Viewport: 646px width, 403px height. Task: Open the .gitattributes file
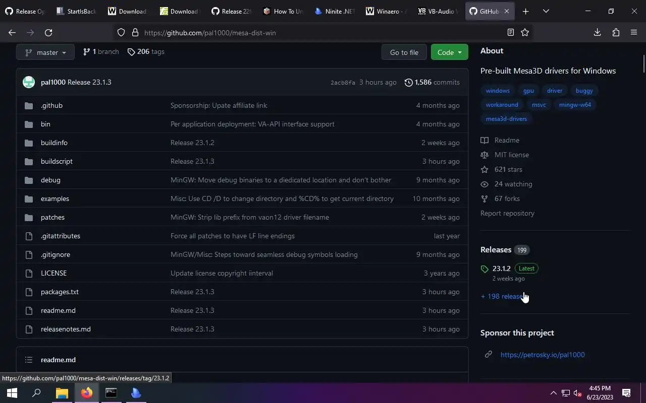[61, 236]
